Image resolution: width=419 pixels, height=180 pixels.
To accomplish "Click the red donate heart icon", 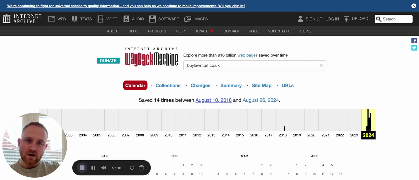I will click(211, 31).
